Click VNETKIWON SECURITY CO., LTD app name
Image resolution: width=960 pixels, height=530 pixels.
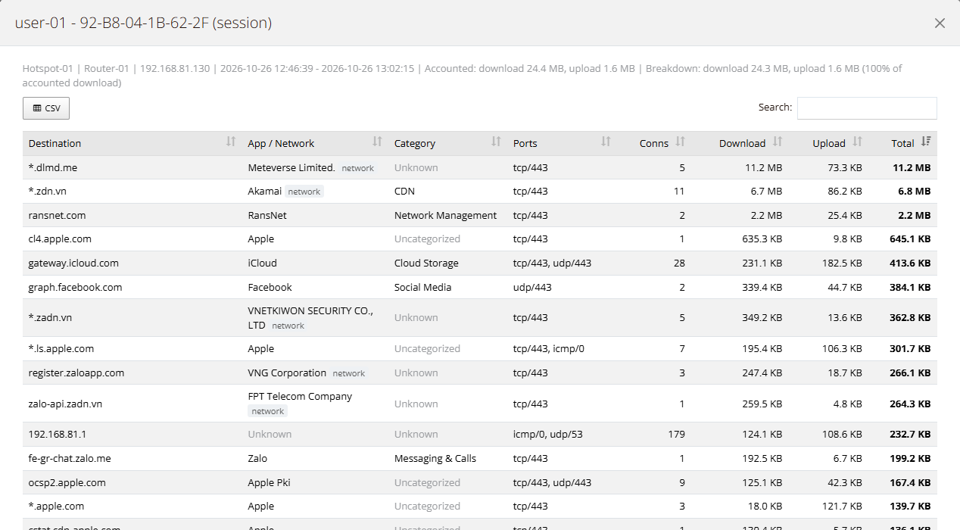tap(310, 318)
